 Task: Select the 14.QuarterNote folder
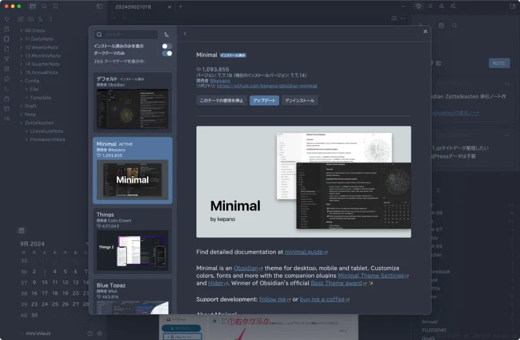point(42,64)
